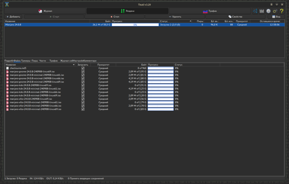
Task: Sort torrents by Б/с вх. column header
Action: click(x=212, y=21)
